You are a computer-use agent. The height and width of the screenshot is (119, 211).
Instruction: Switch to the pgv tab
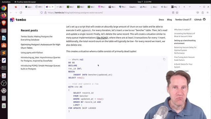[x=29, y=7]
